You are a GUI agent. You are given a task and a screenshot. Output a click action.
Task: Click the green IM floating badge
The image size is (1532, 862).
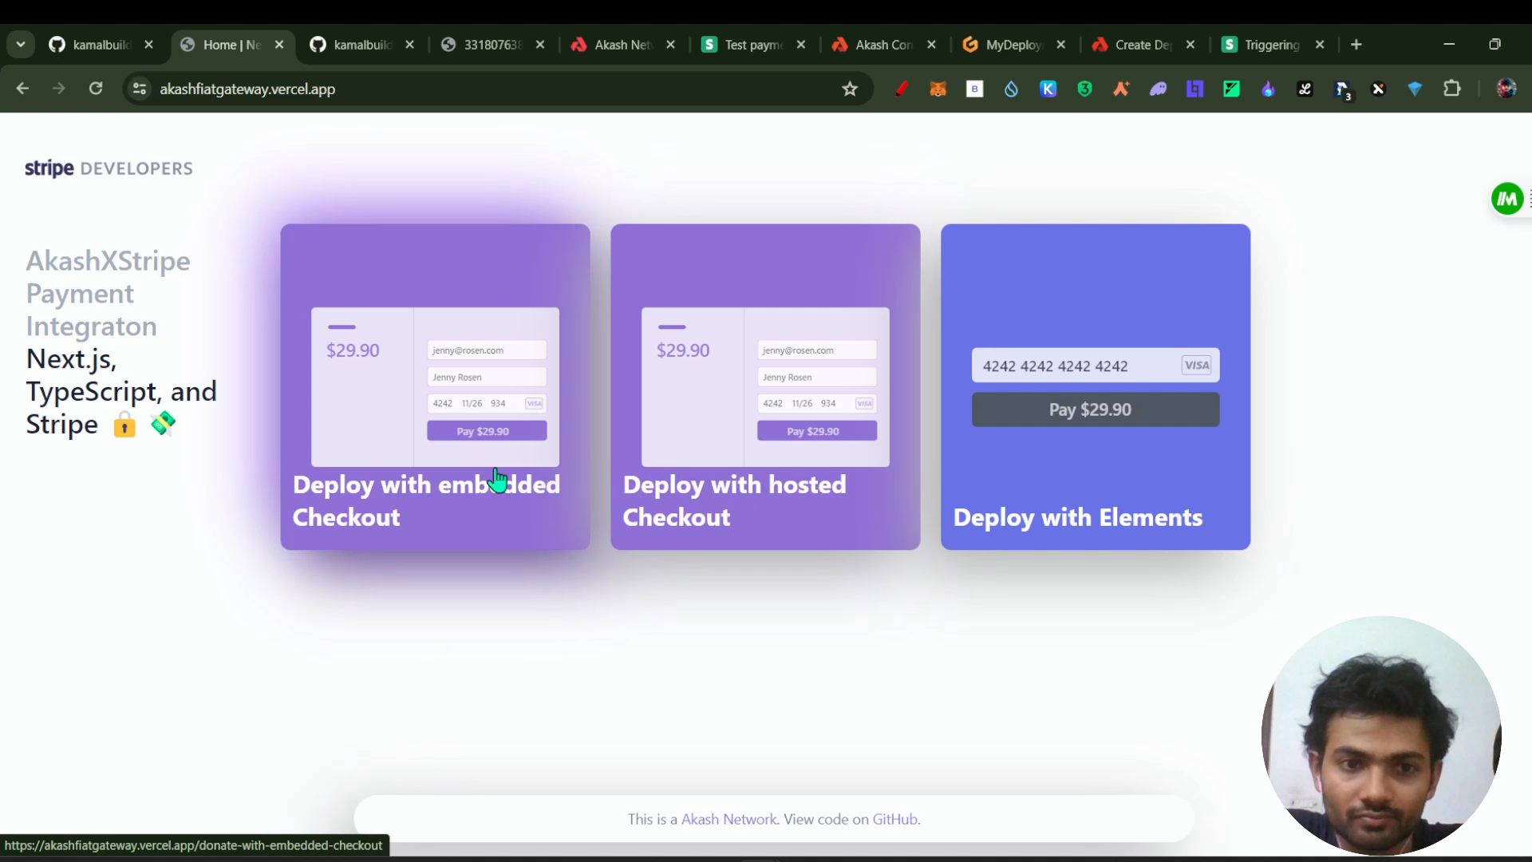click(x=1507, y=199)
